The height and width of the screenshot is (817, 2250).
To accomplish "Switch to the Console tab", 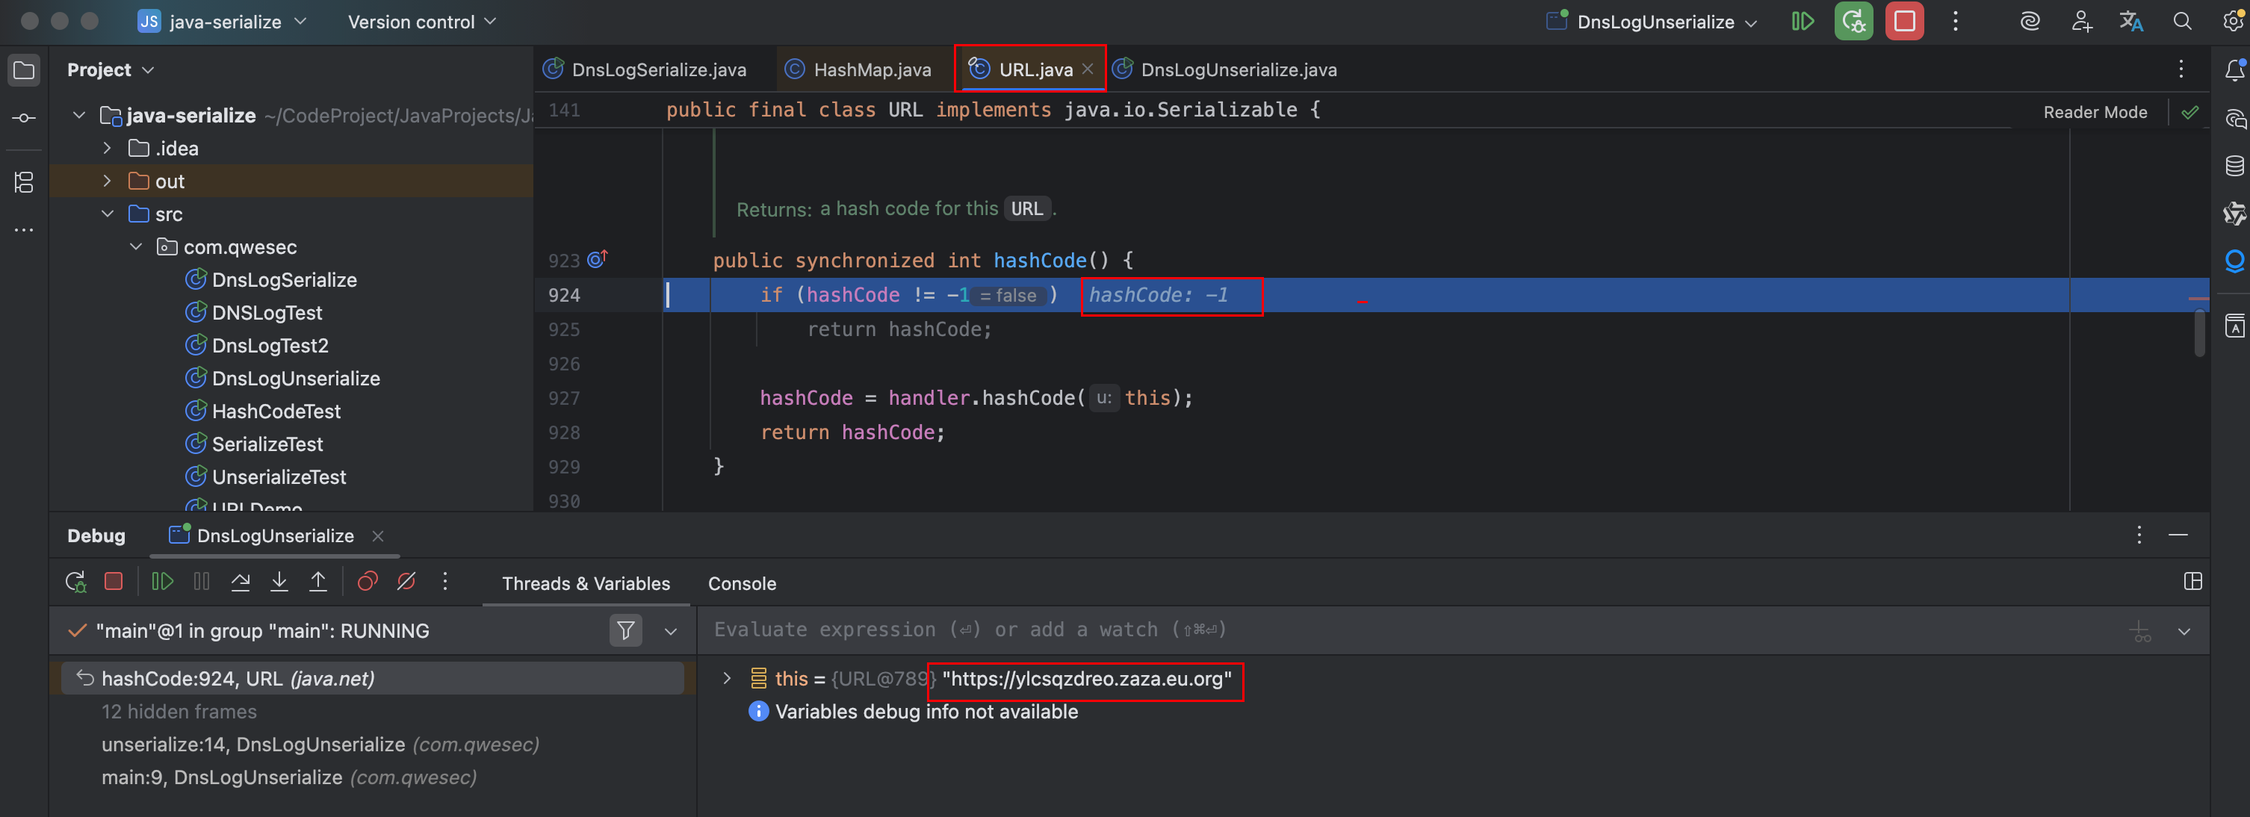I will click(x=742, y=583).
